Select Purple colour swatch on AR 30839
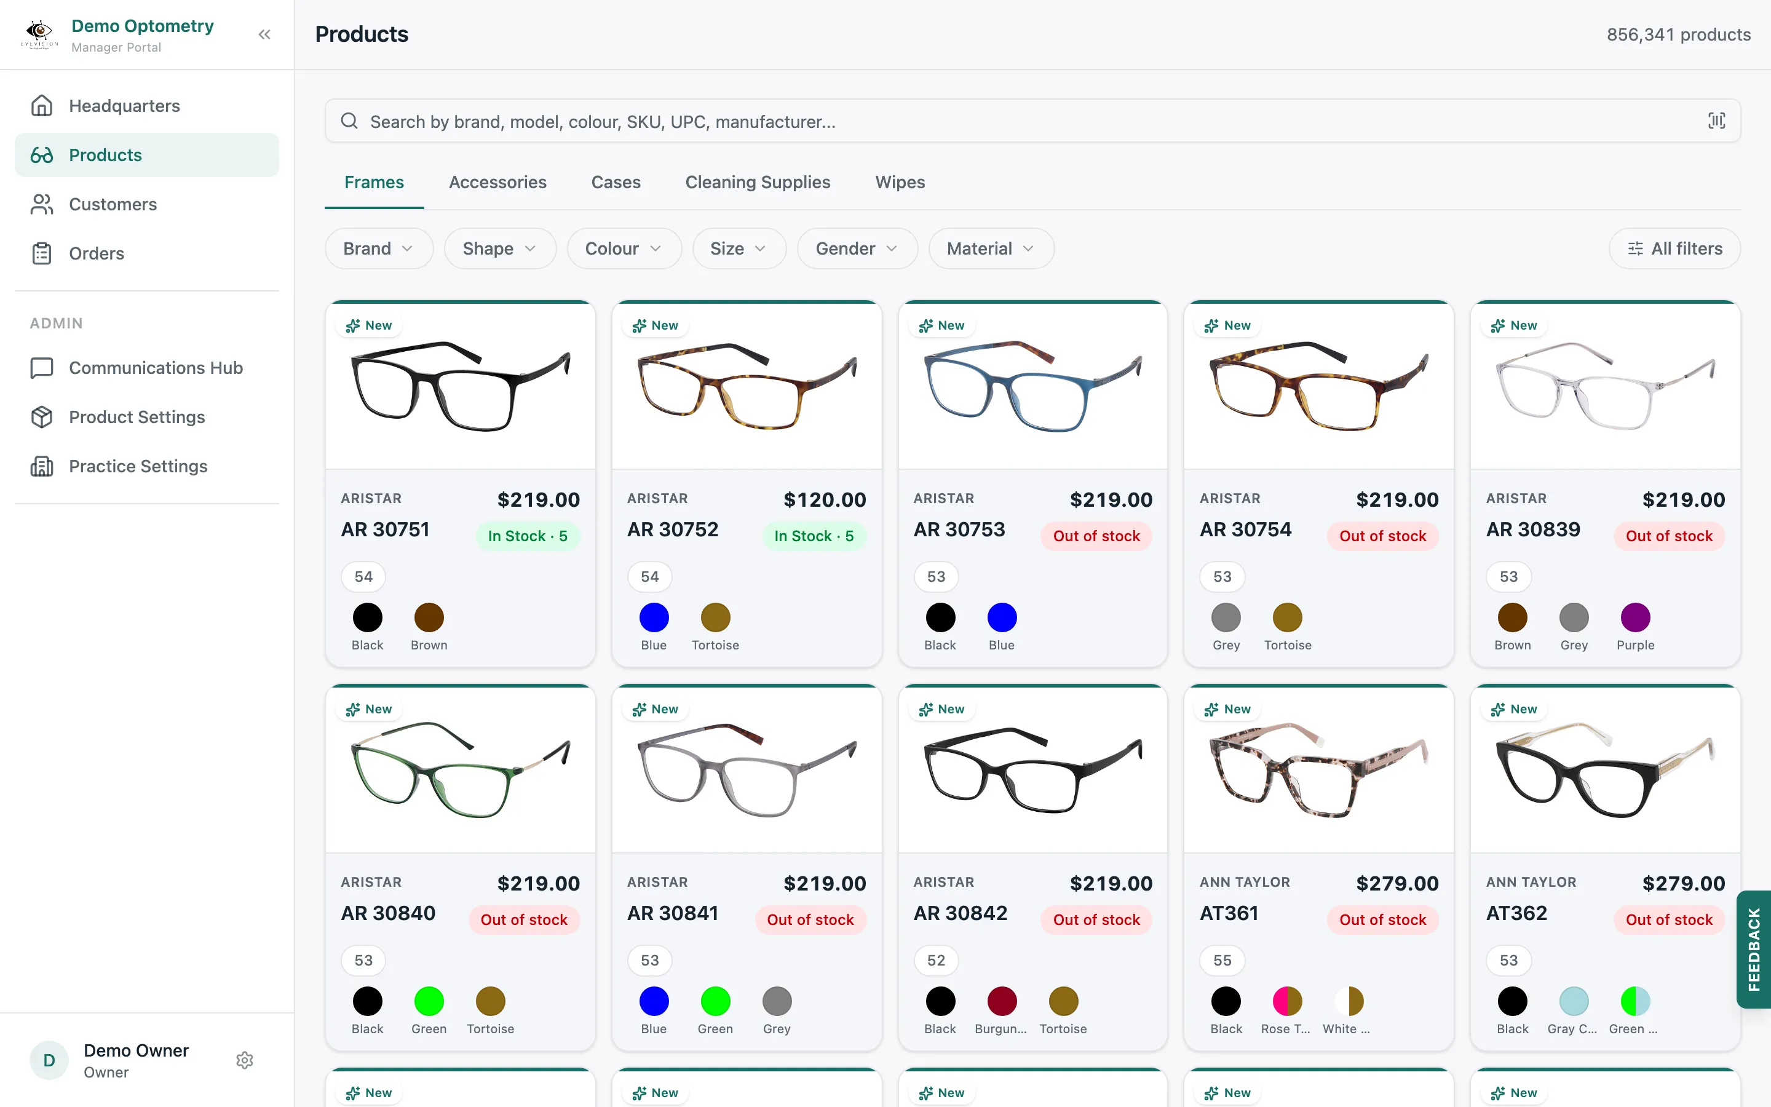The height and width of the screenshot is (1107, 1771). pos(1635,618)
